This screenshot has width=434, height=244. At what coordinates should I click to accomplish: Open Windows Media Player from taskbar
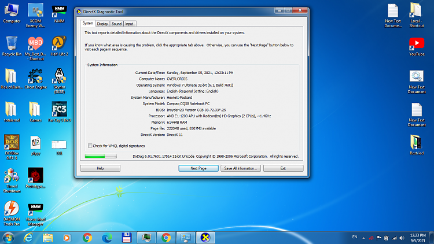(x=67, y=238)
